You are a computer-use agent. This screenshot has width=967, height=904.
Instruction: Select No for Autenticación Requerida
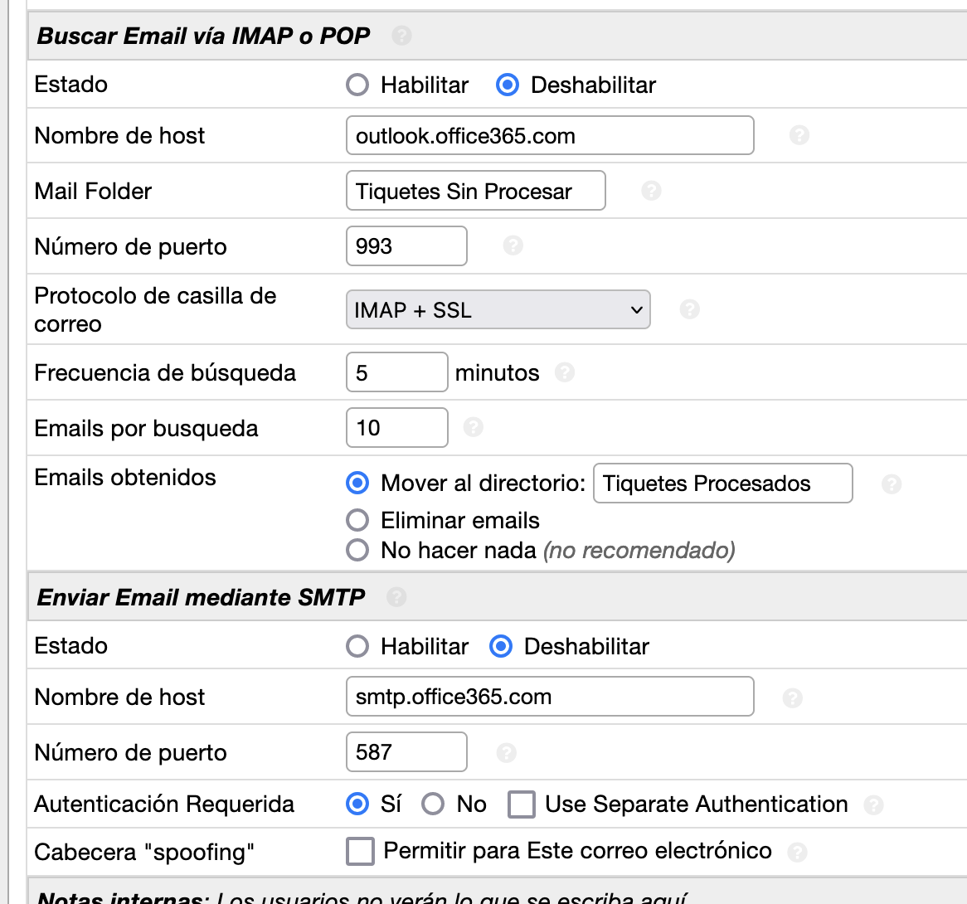pos(433,804)
